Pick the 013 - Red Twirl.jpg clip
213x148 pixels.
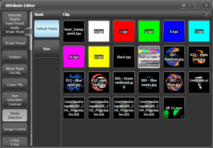click(99, 83)
